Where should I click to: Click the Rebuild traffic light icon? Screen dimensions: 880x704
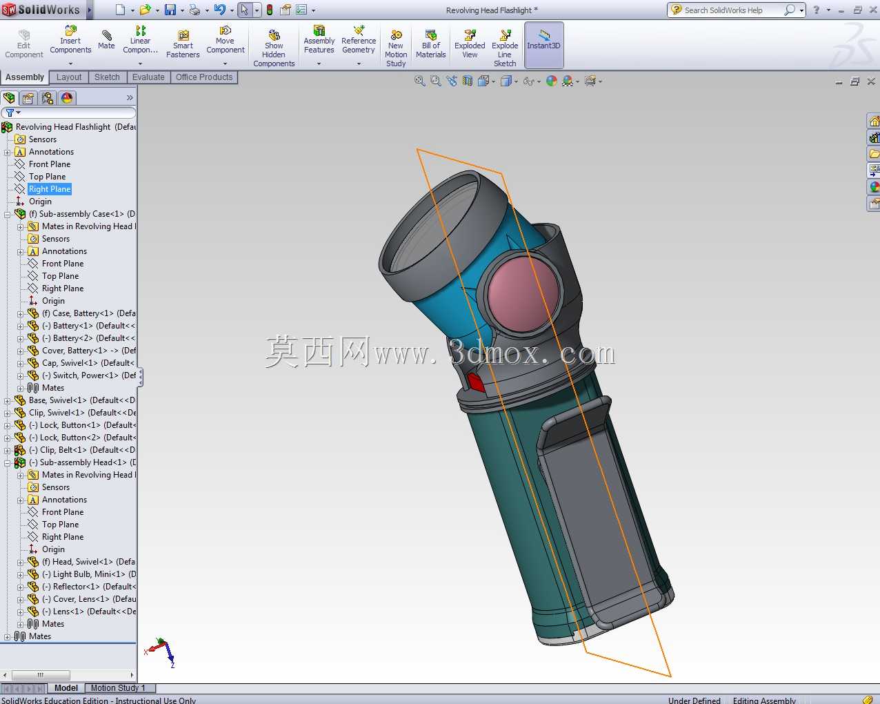270,10
